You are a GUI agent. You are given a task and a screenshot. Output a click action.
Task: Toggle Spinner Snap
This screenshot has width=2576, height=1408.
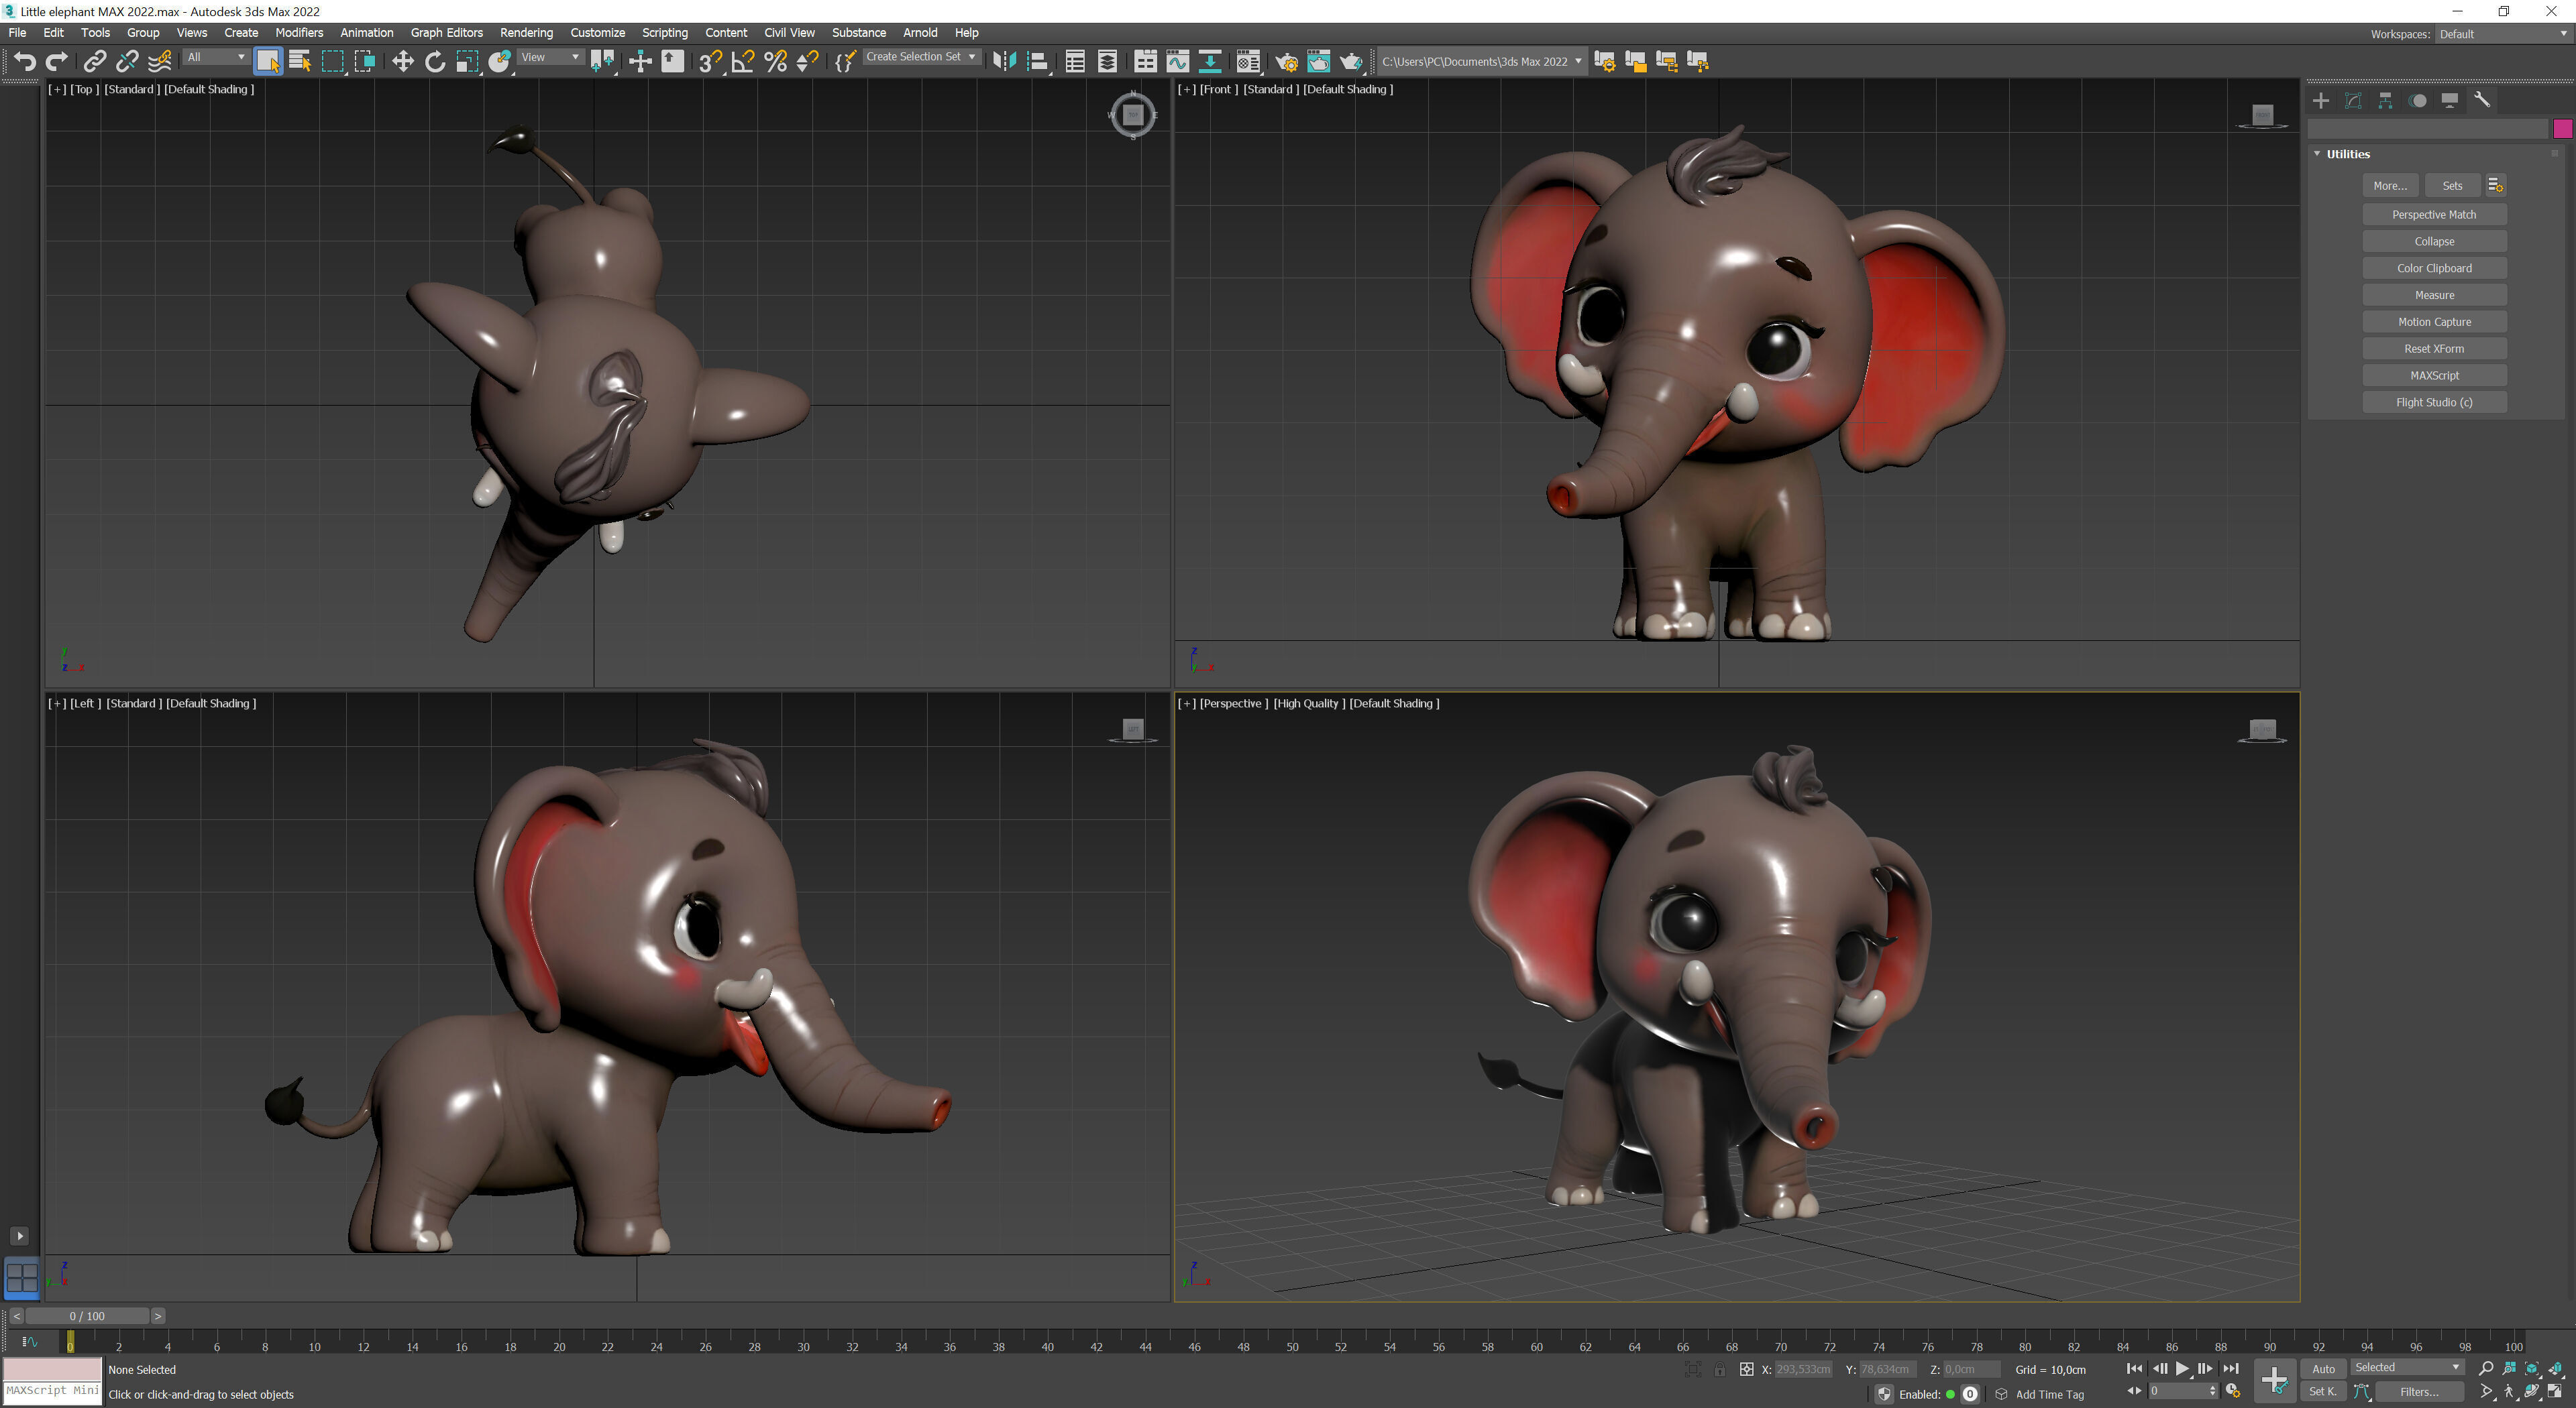pyautogui.click(x=807, y=62)
